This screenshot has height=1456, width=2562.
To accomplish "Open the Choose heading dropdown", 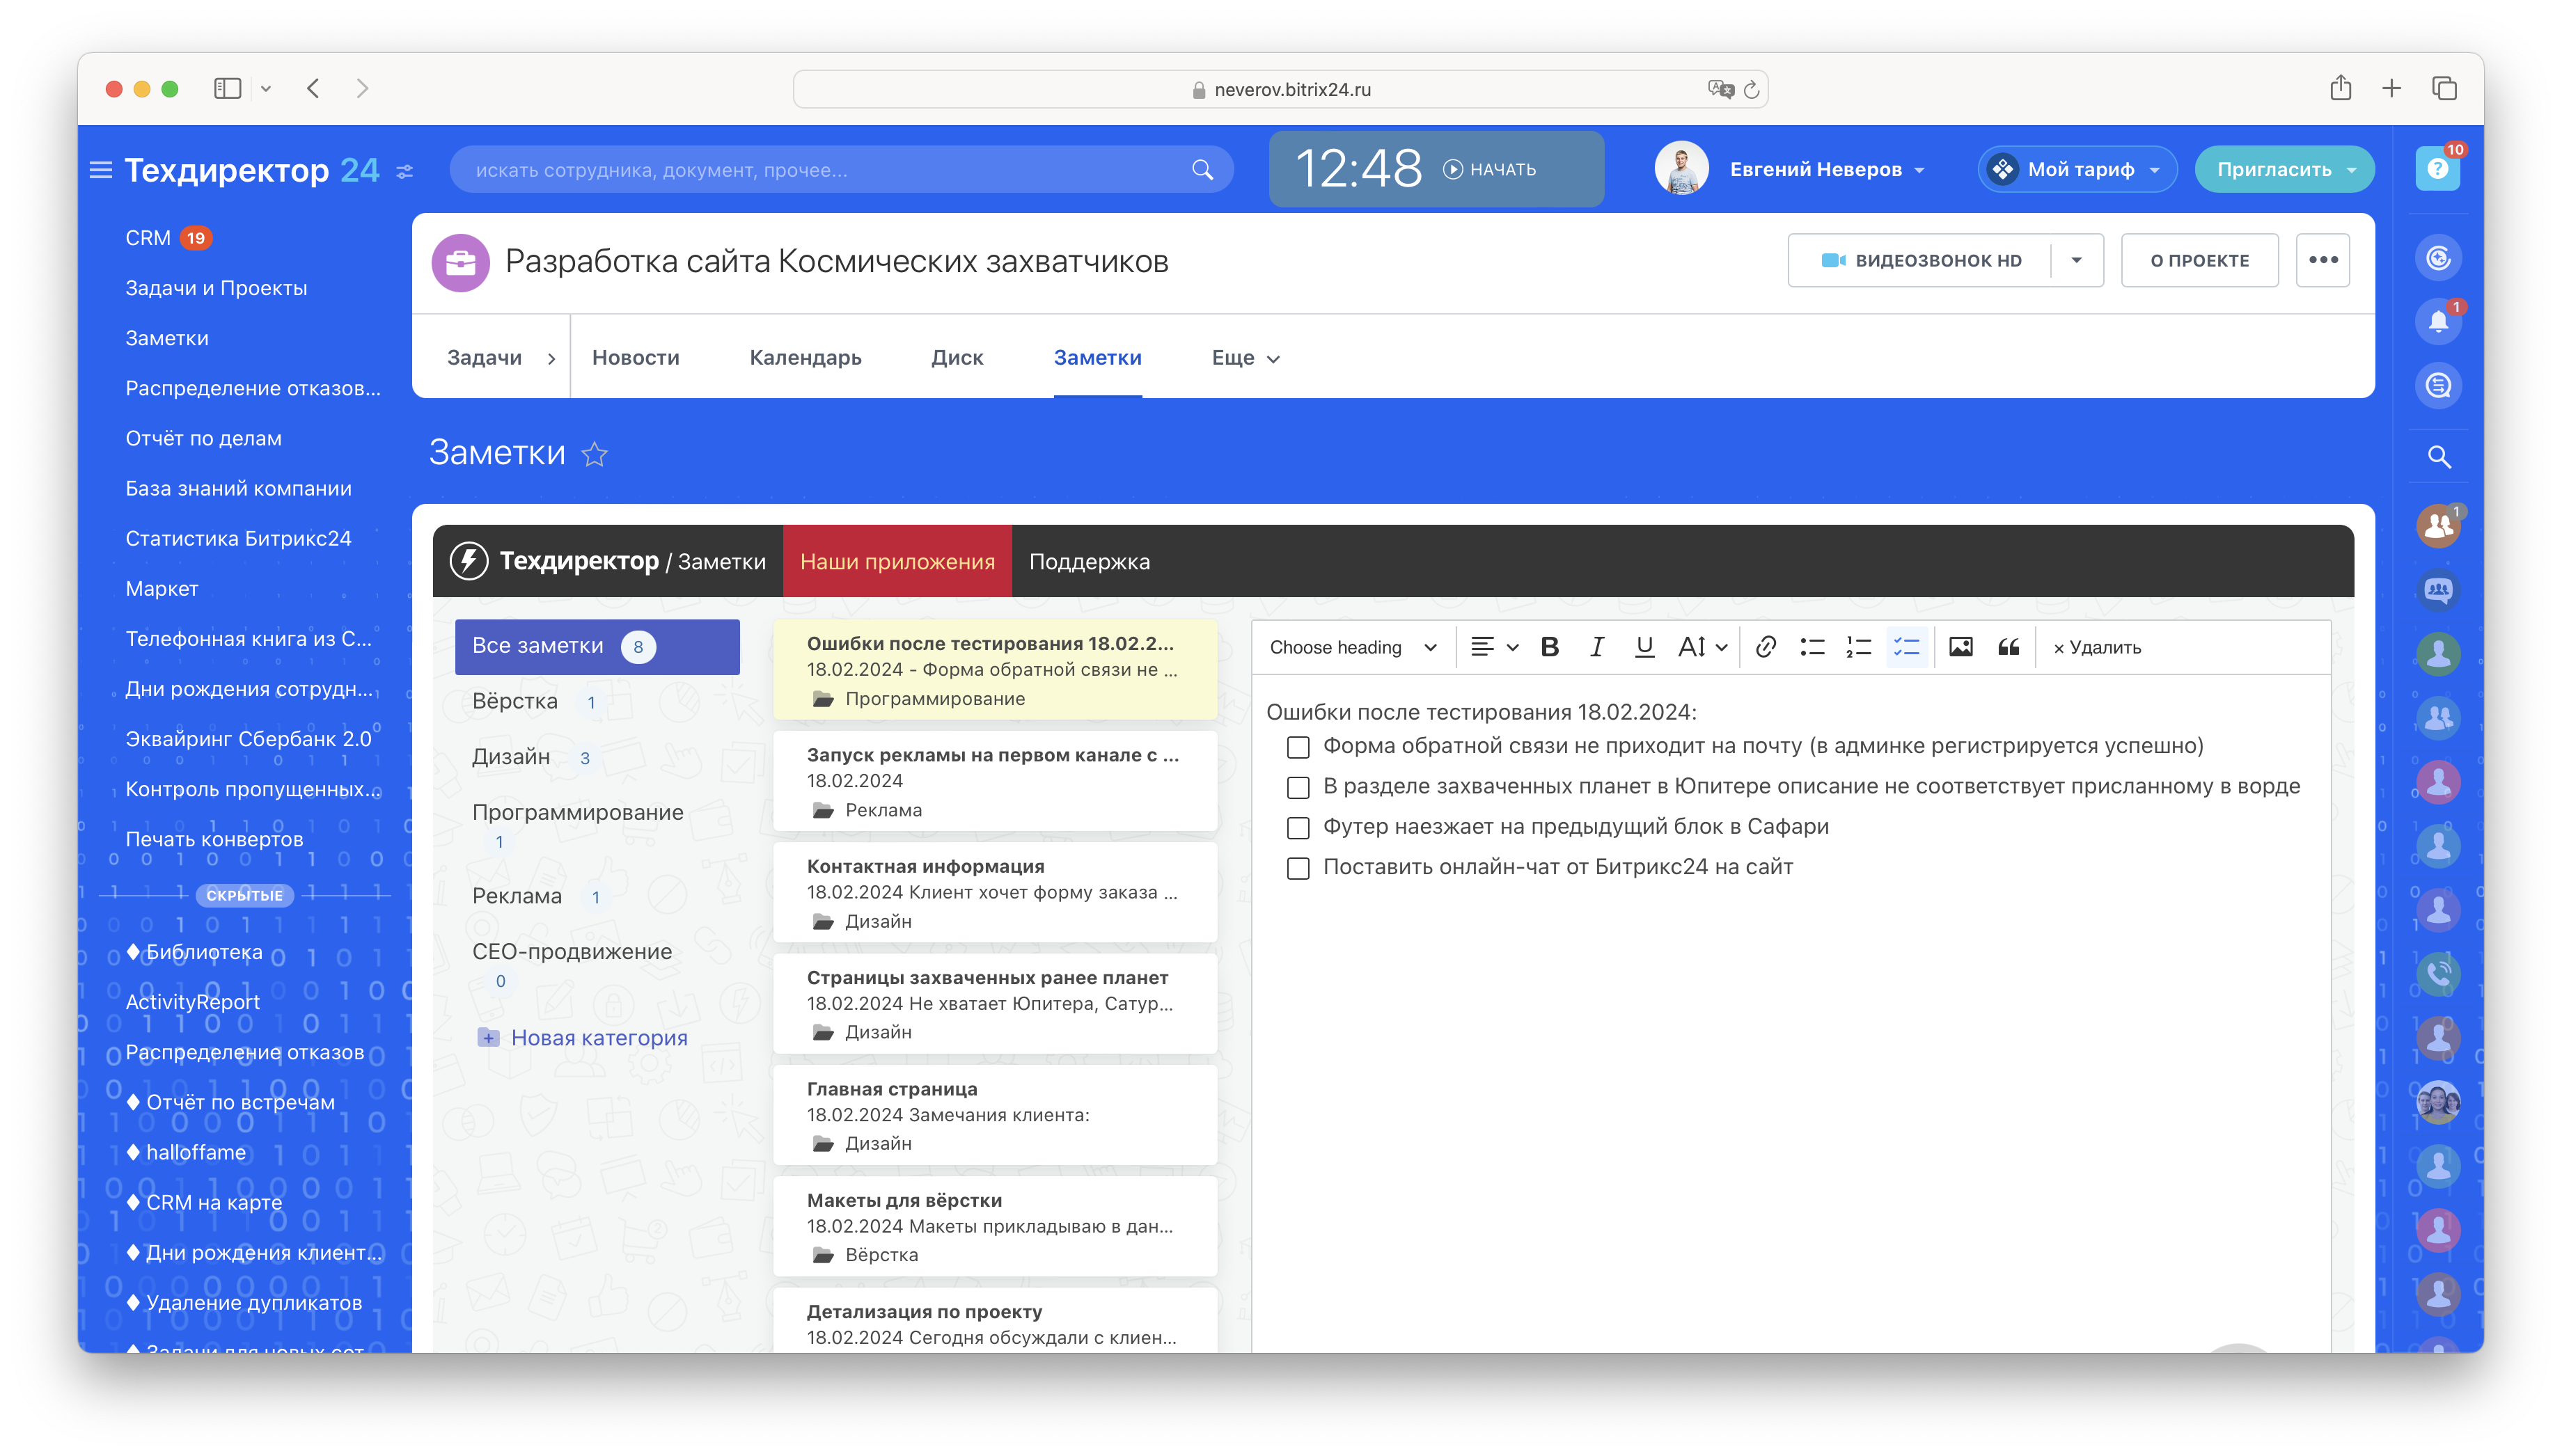I will click(x=1352, y=647).
